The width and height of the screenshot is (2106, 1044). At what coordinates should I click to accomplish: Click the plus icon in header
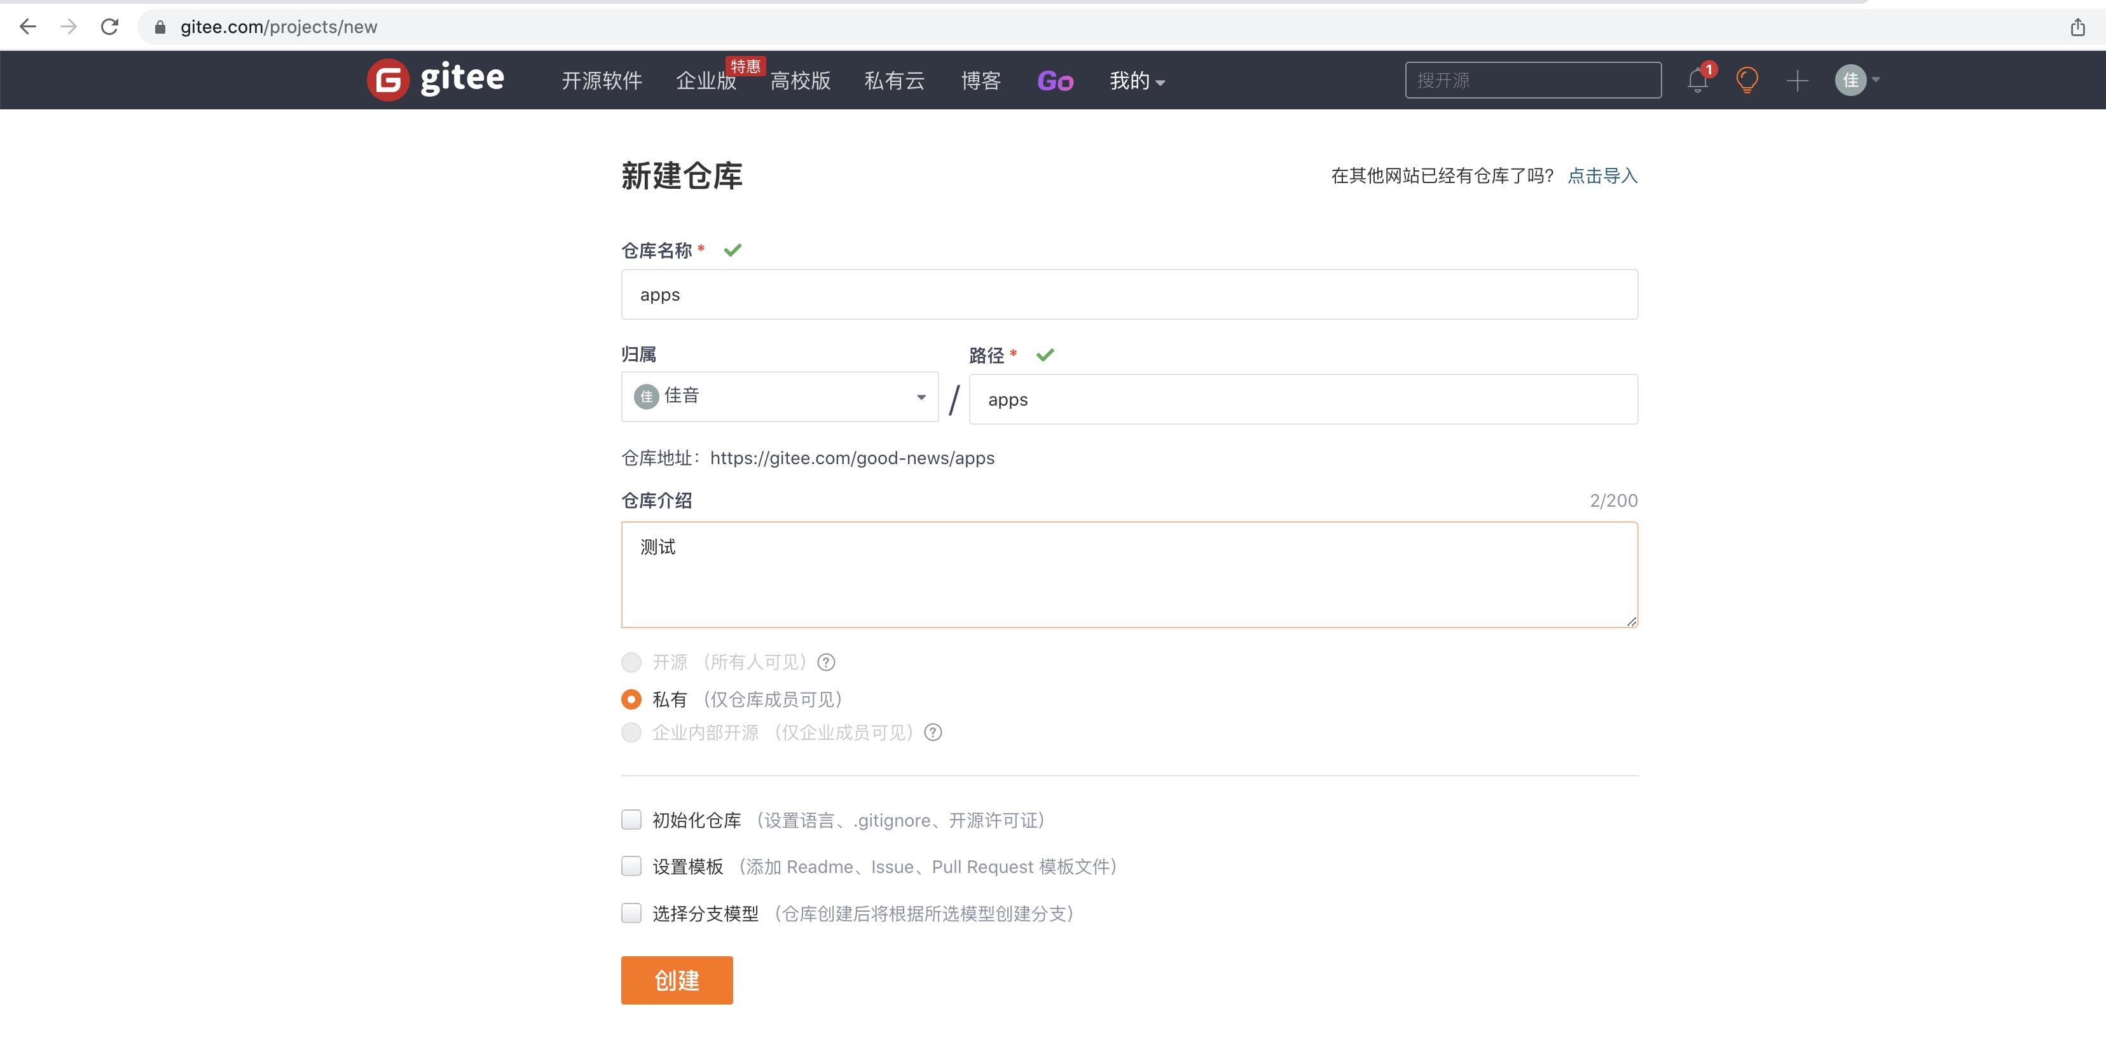[1797, 80]
